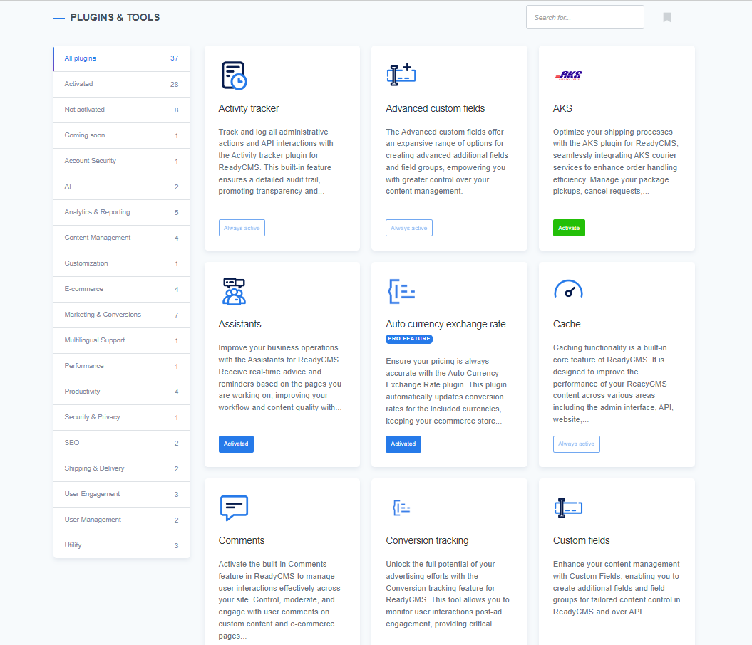The height and width of the screenshot is (645, 752).
Task: Click the AKS description text
Action: [615, 162]
